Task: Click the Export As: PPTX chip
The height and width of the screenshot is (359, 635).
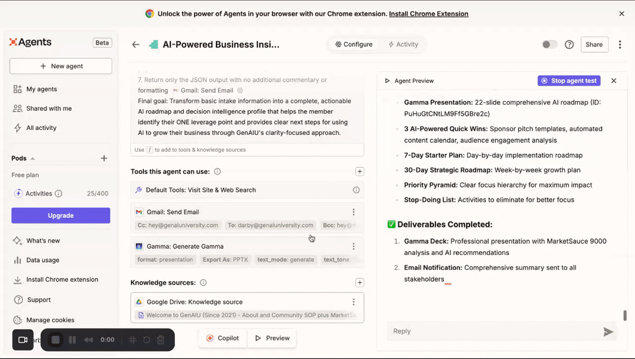Action: click(x=225, y=259)
